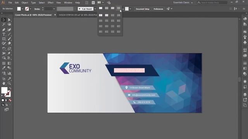
Task: Set paint mode to Gradient
Action: [x=6, y=100]
